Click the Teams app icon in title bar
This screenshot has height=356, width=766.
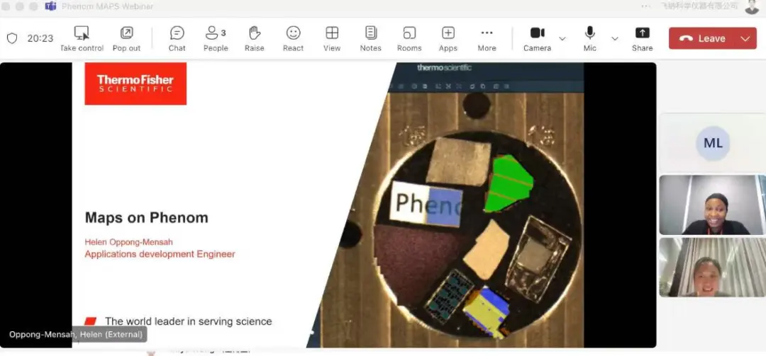(x=51, y=6)
